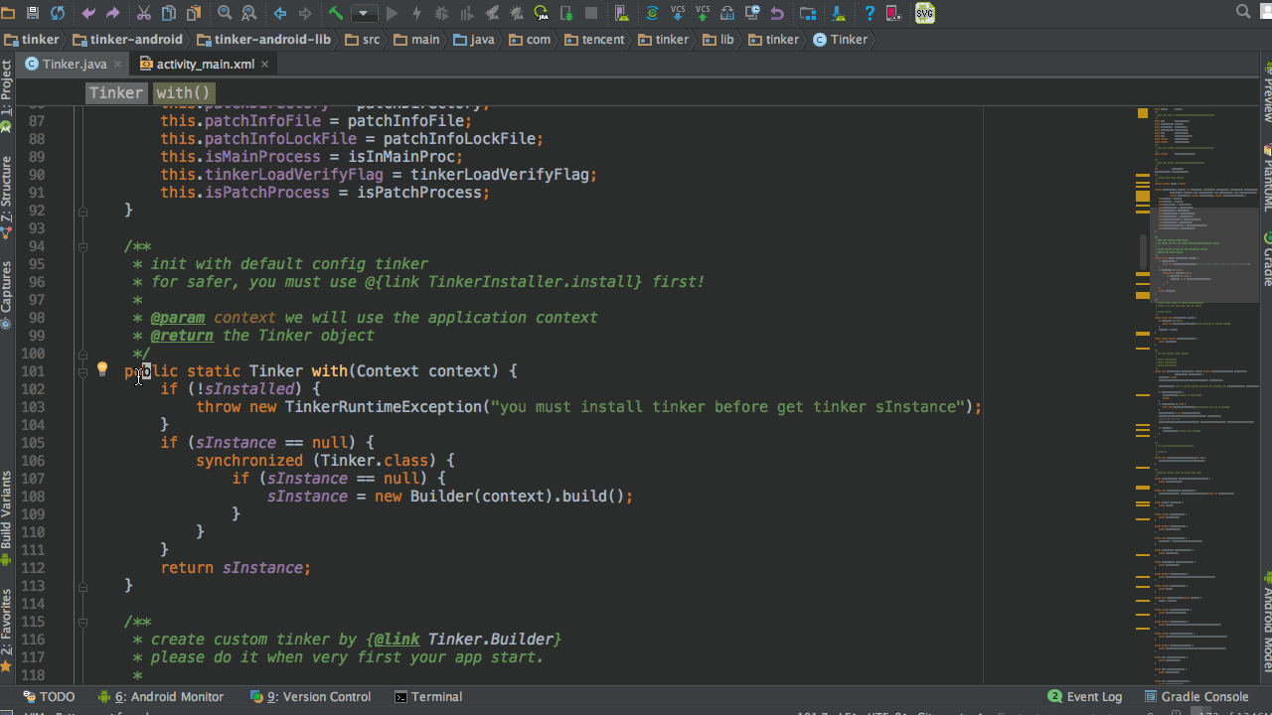Click the VCS Commit Changes icon

[x=703, y=13]
